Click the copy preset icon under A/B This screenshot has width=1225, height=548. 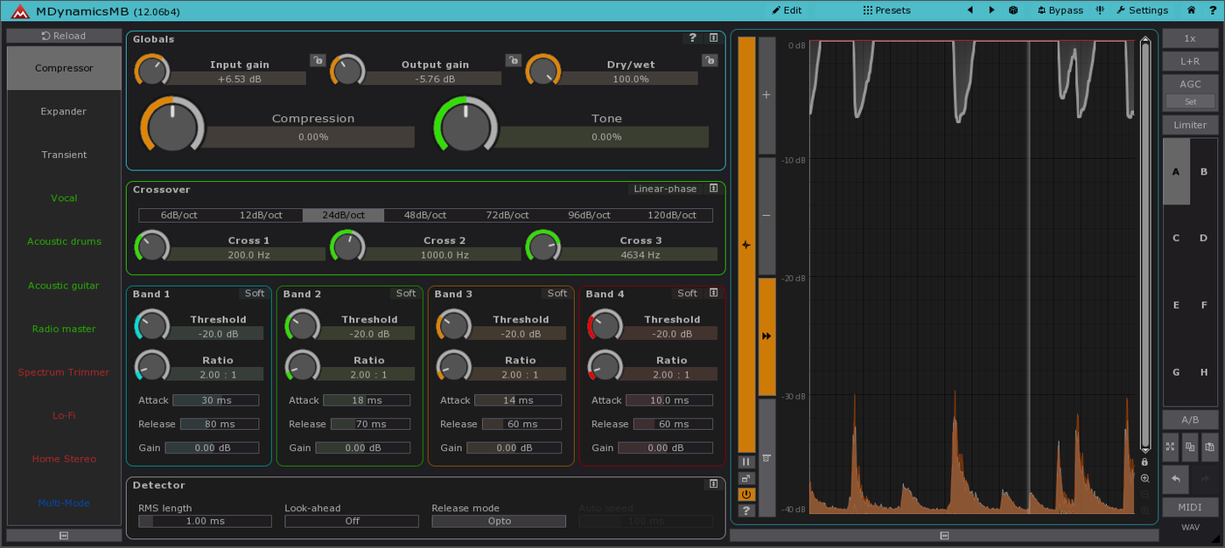tap(1190, 447)
